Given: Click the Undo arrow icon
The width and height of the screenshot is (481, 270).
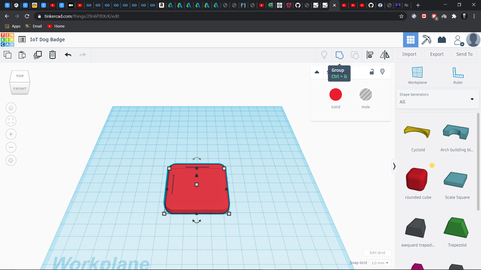Looking at the screenshot, I should click(x=68, y=54).
